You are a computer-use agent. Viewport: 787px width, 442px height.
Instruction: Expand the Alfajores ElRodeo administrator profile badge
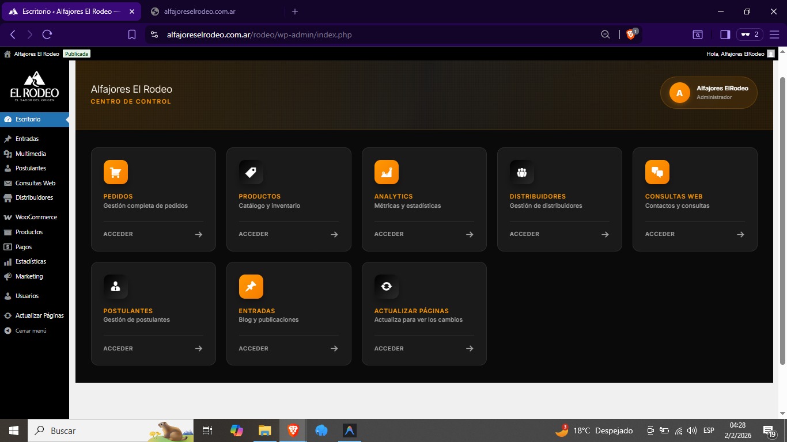point(708,93)
